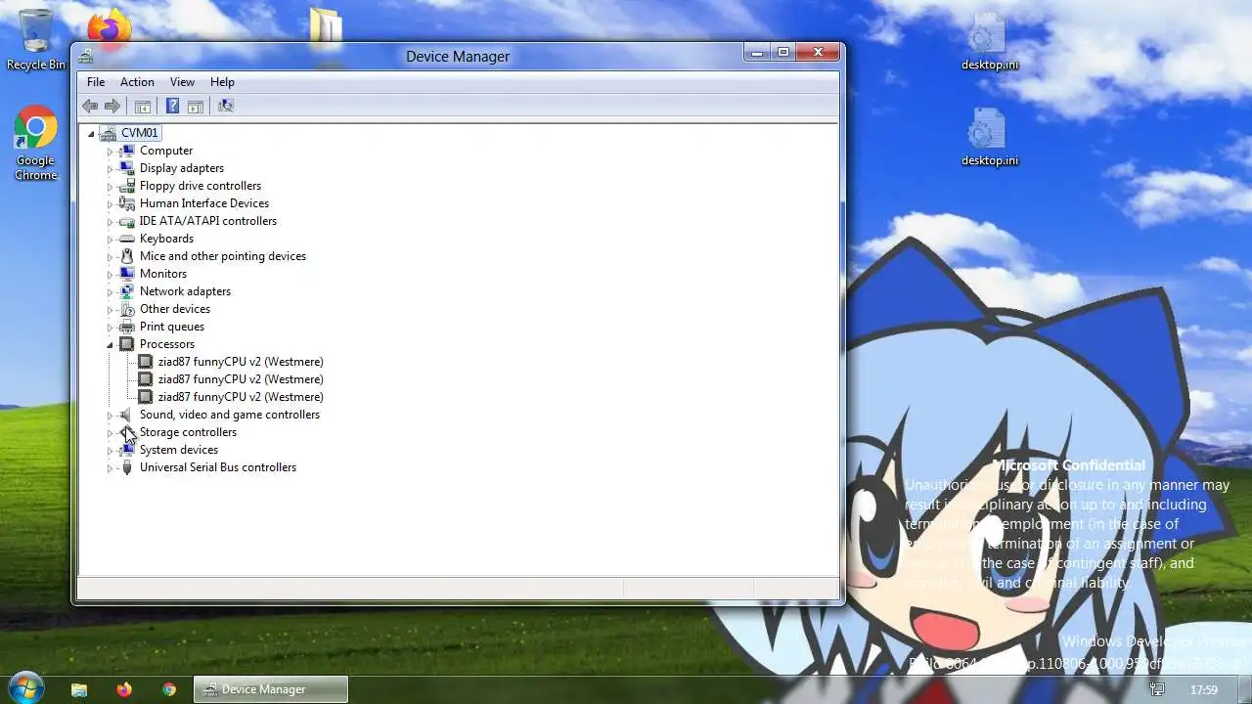Select the Monitors category icon

pos(126,274)
